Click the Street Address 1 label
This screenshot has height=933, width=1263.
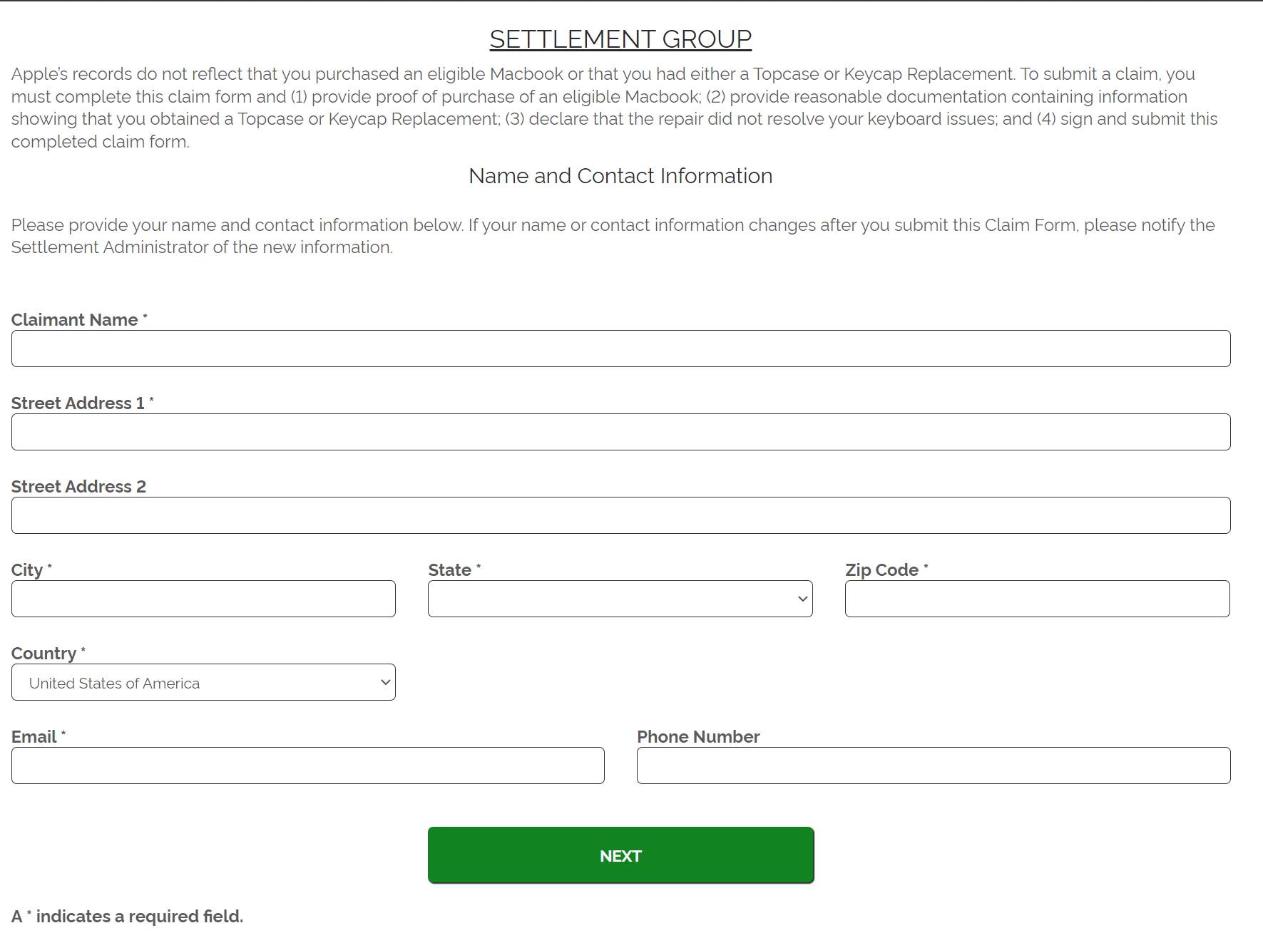point(78,403)
